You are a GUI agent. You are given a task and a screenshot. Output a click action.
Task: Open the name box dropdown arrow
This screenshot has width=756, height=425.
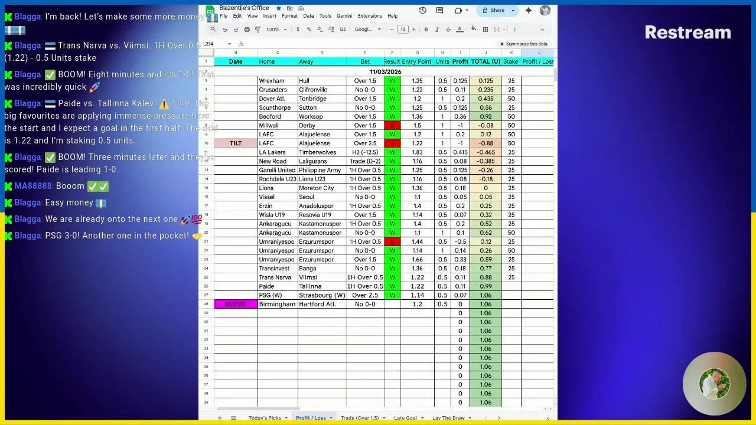coord(229,44)
